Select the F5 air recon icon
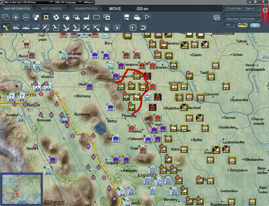 (46, 27)
